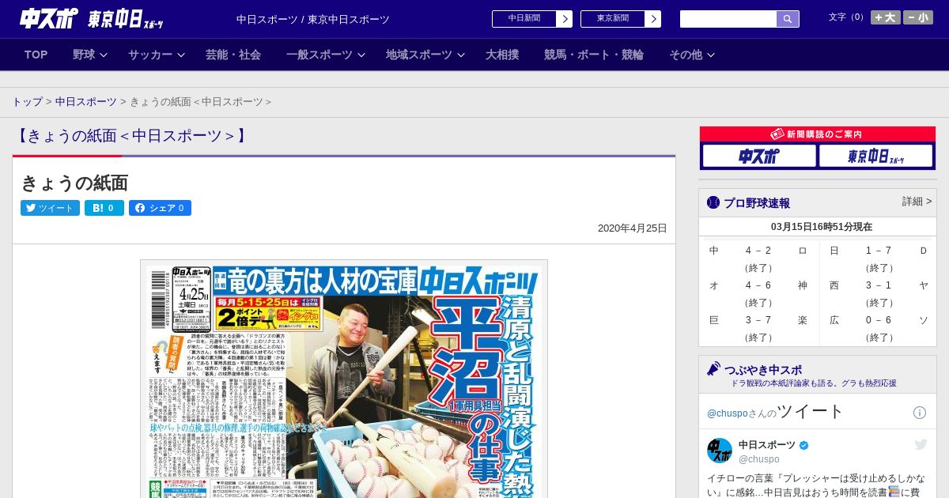
Task: Expand the サッカー menu dropdown
Action: (156, 55)
